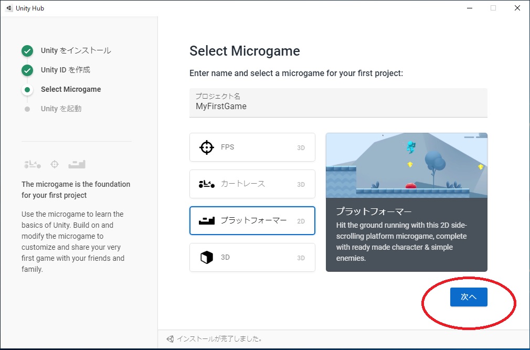Click the current step dot for Select Microgame
530x350 pixels.
tap(27, 90)
